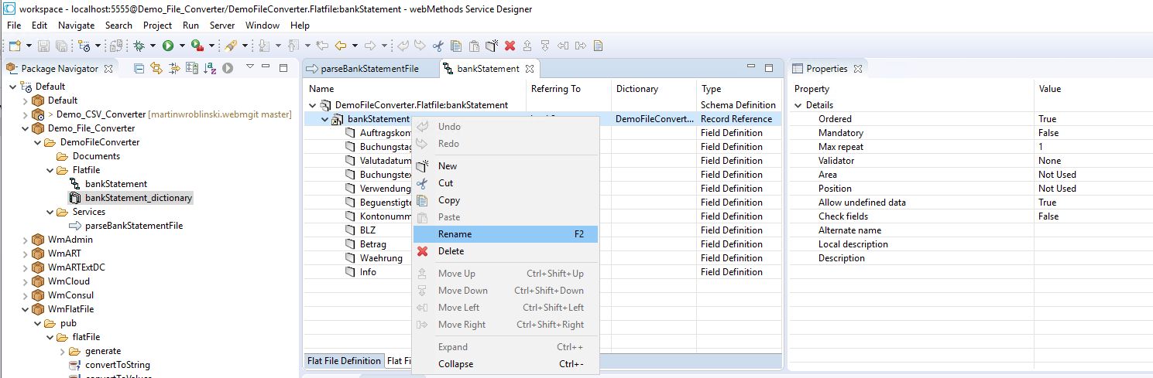Open the Server menu
Screen dimensions: 1153x378
tap(222, 26)
